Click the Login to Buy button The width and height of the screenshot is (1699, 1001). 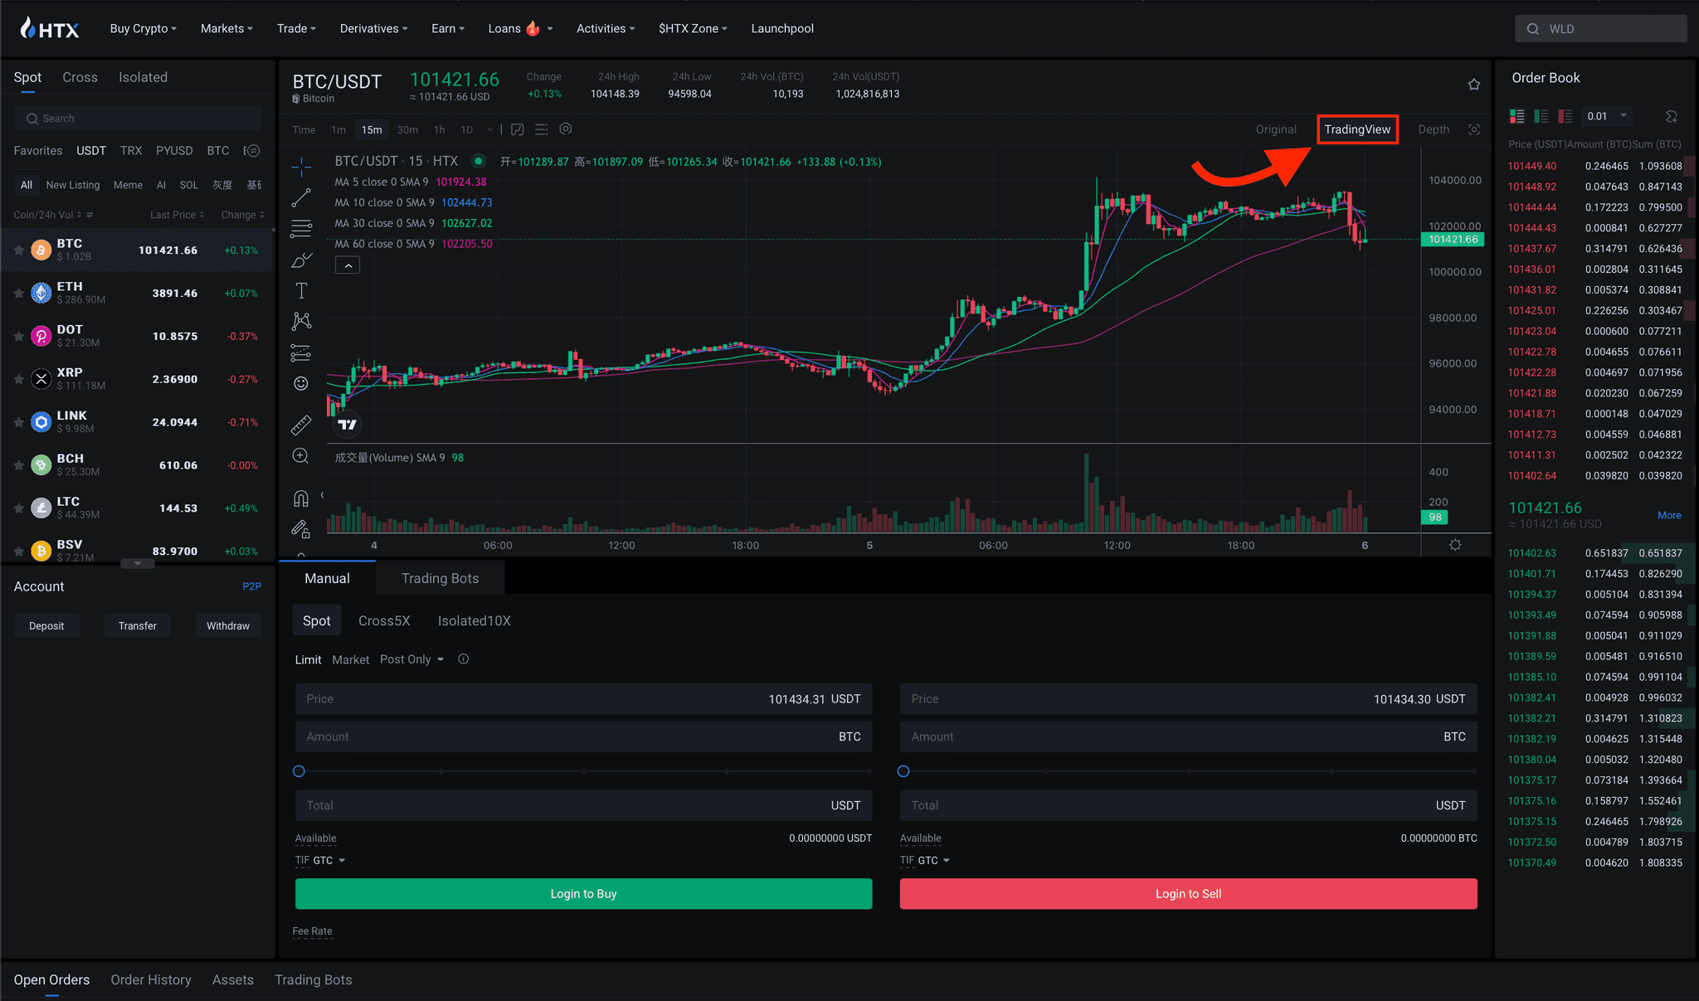(x=583, y=893)
